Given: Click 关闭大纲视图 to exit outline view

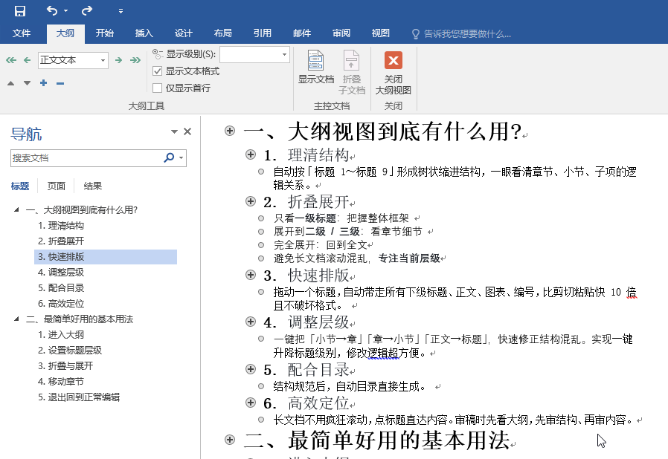Looking at the screenshot, I should pyautogui.click(x=393, y=71).
